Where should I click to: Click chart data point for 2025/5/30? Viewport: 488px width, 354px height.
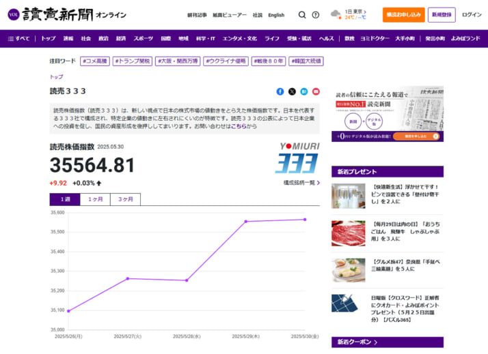tap(305, 220)
